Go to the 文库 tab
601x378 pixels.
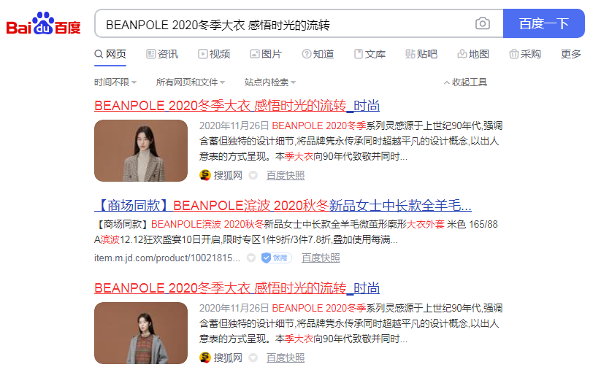(370, 54)
